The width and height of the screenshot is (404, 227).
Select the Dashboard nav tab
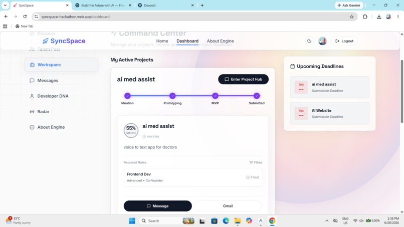187,41
